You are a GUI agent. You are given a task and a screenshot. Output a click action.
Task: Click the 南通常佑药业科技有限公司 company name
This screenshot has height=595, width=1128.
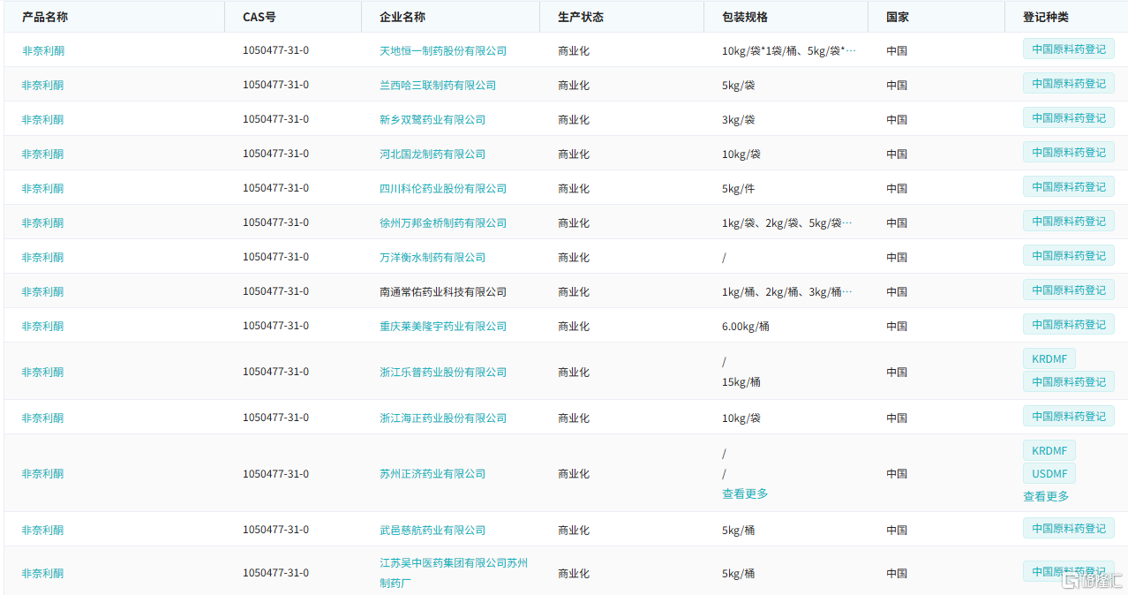(x=443, y=291)
